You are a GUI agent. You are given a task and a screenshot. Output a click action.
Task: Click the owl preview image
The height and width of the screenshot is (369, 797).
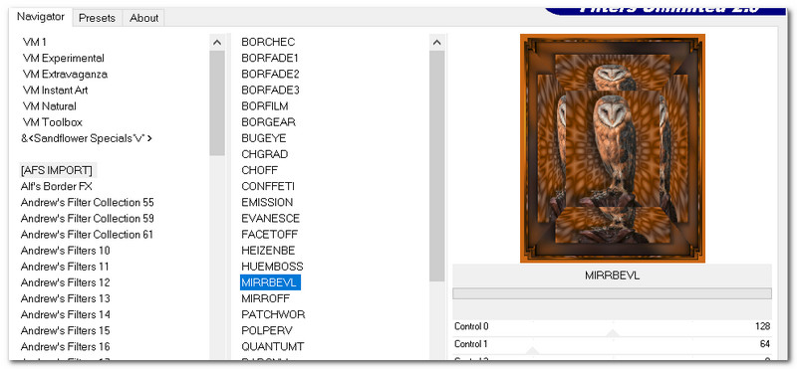point(613,148)
